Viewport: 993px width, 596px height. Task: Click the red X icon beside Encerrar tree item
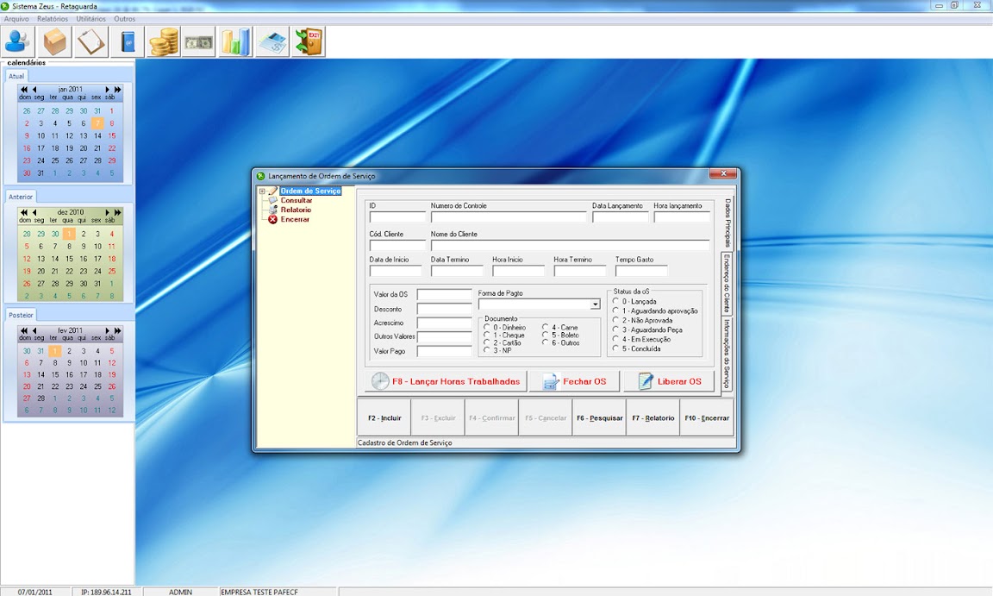[273, 219]
